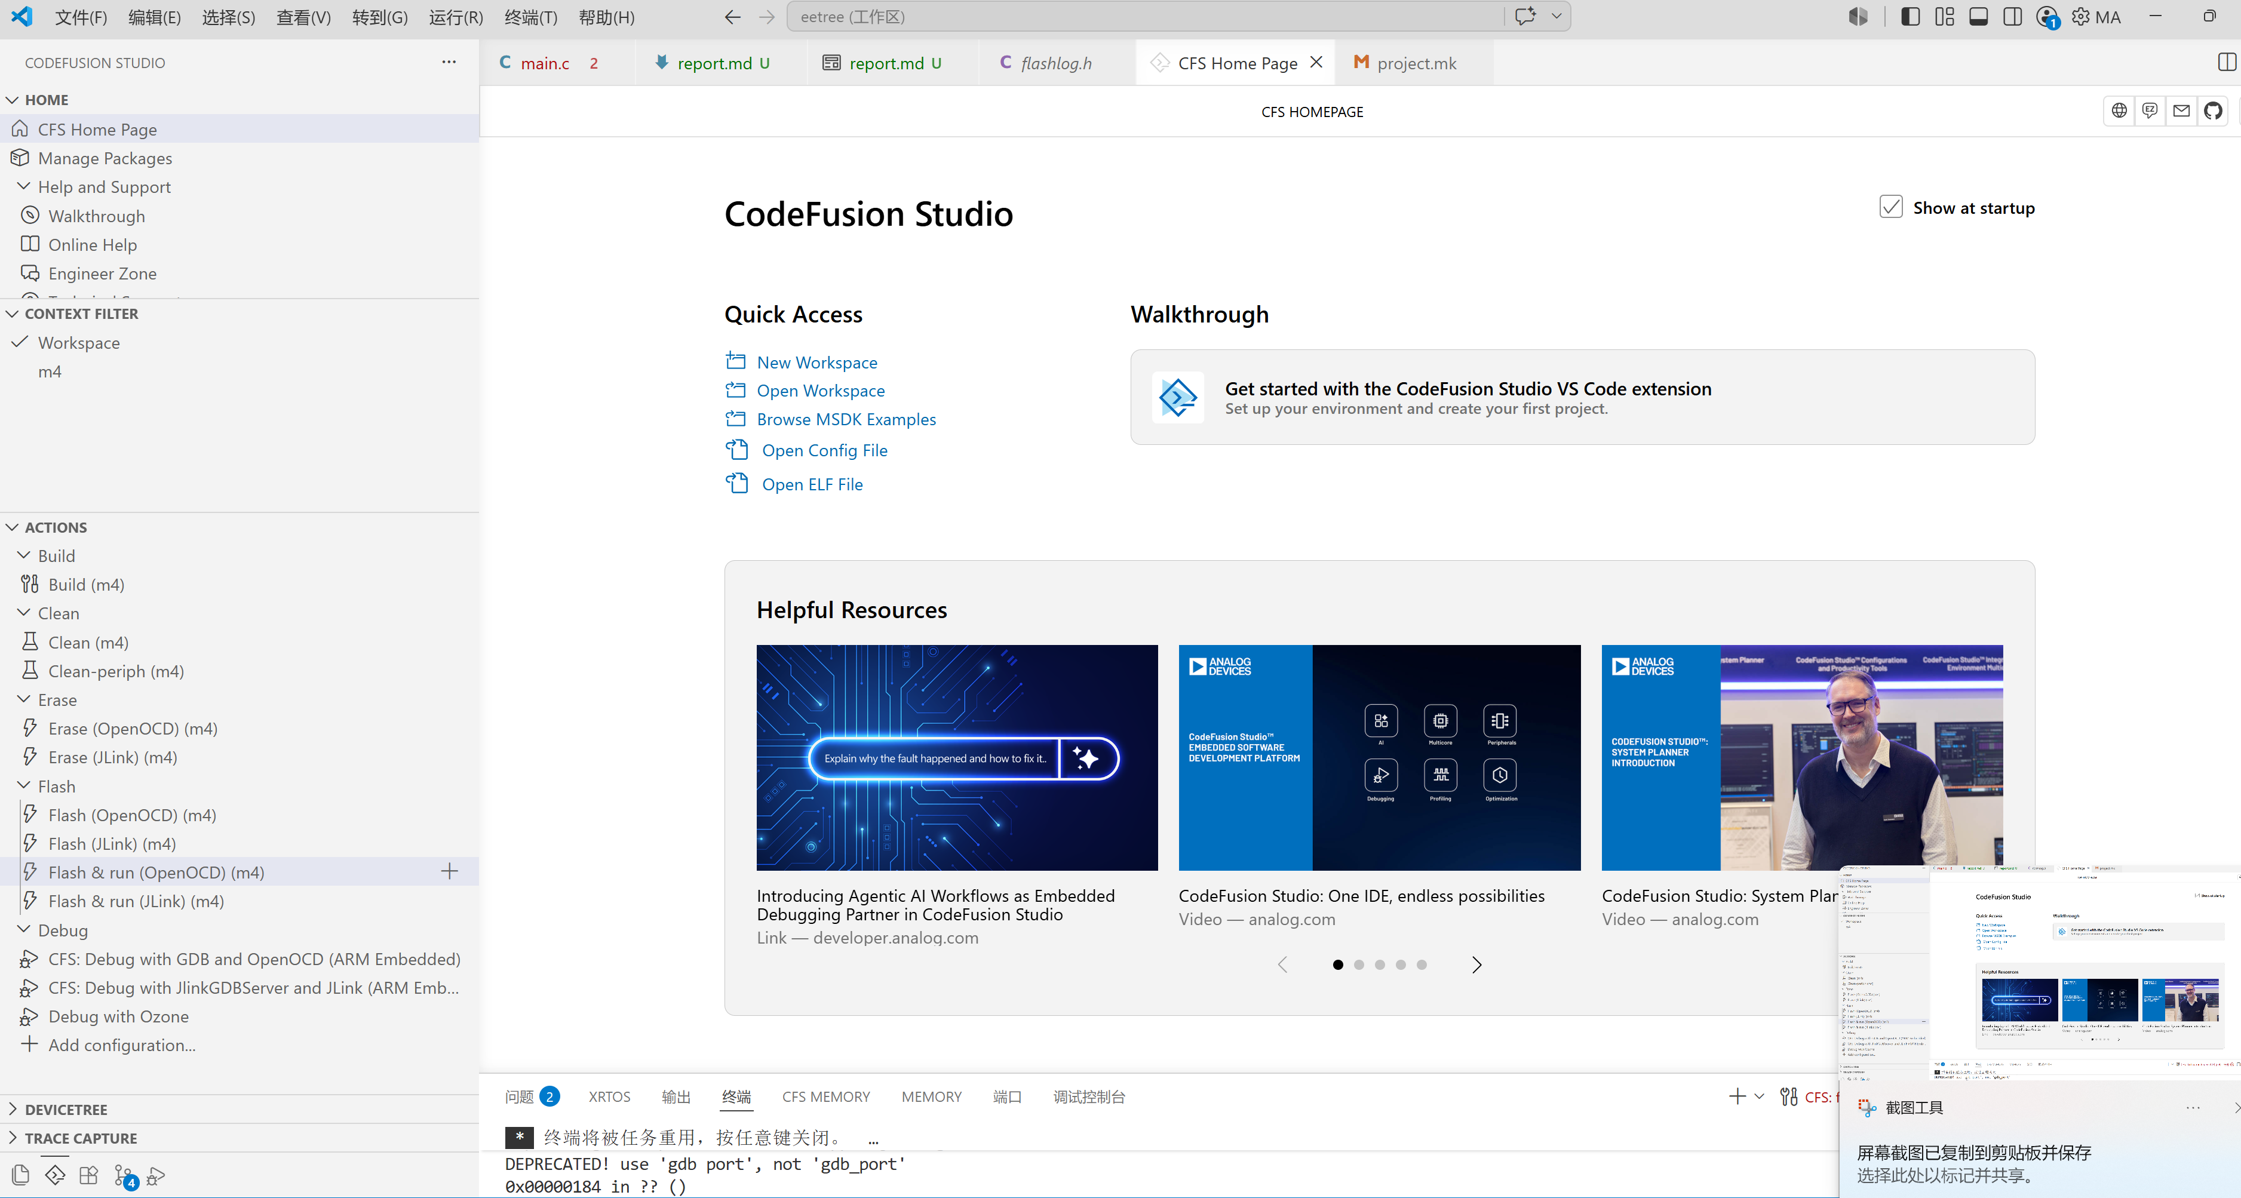Switch to the main.c editor tab
Image resolution: width=2241 pixels, height=1198 pixels.
557,63
